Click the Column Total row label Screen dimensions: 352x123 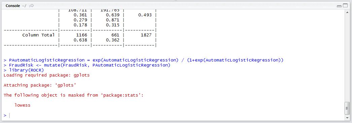(38, 35)
